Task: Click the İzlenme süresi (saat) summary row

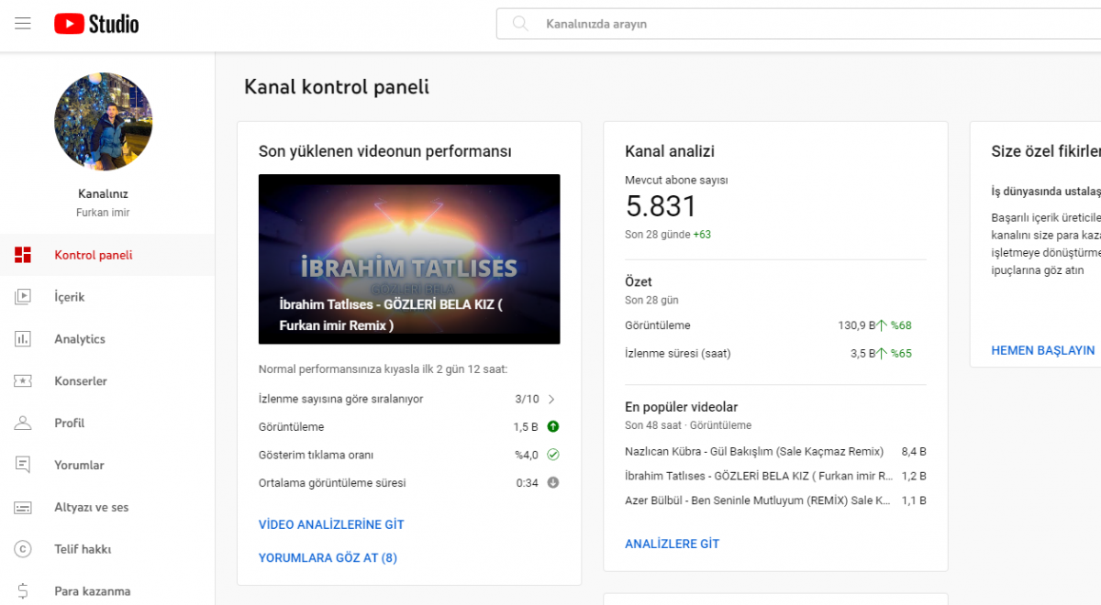Action: 775,353
